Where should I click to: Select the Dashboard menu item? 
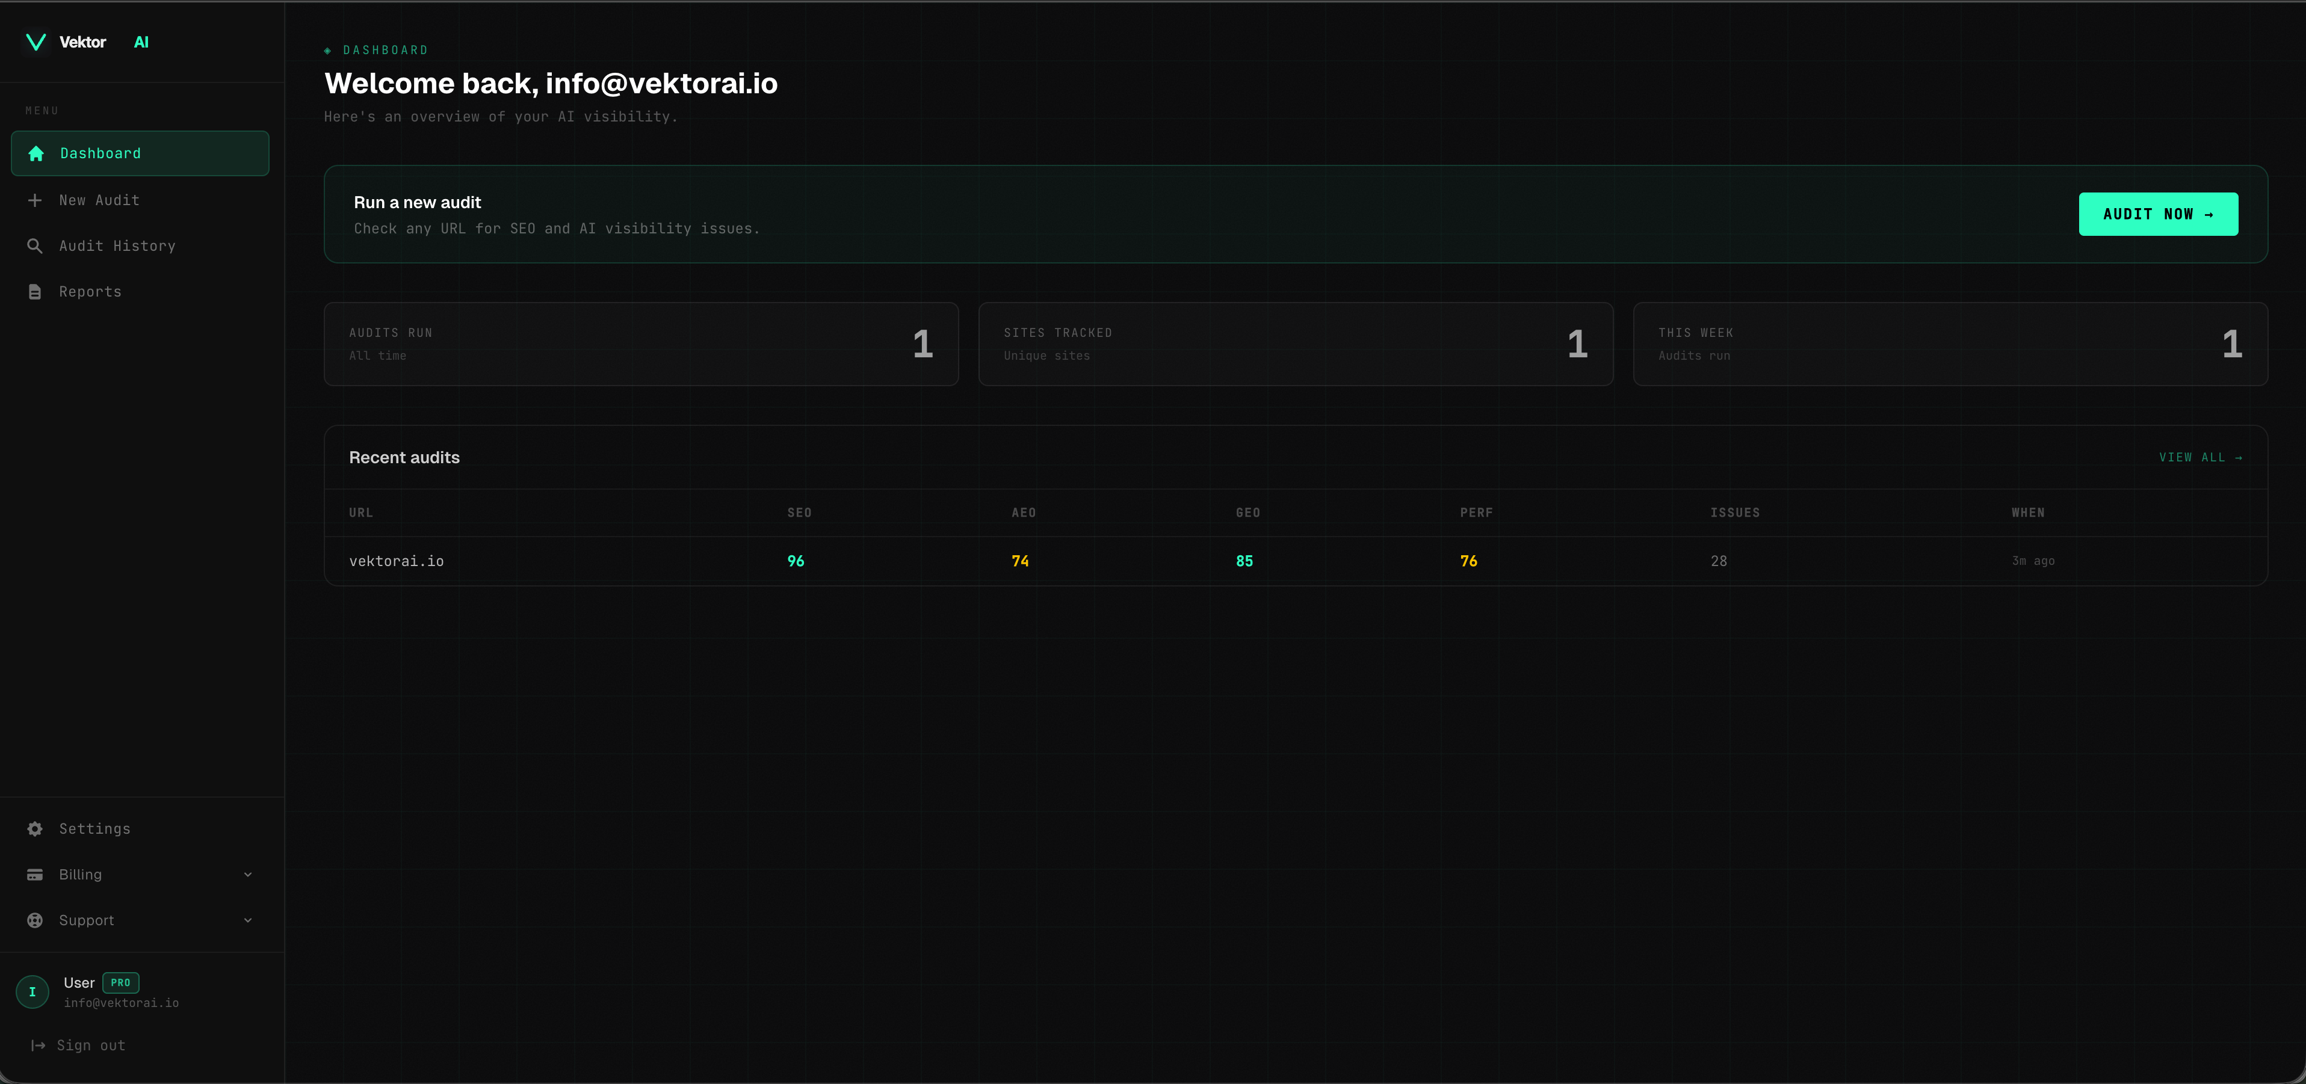click(x=100, y=153)
